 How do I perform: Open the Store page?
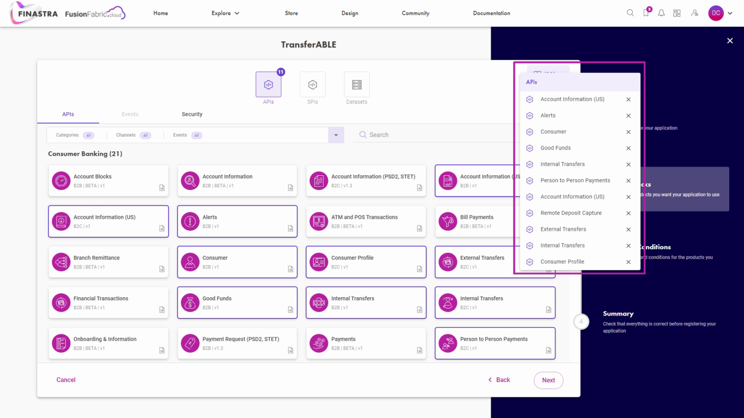(291, 13)
